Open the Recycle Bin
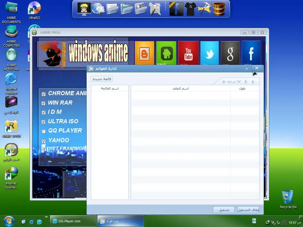Screen dimensions: 303x227 pos(288,199)
